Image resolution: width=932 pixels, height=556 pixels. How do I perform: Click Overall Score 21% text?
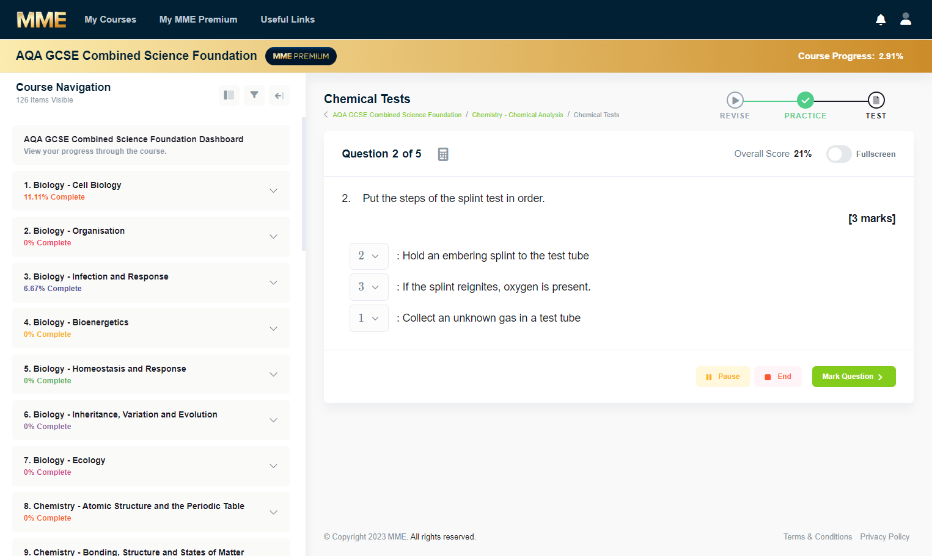point(773,154)
